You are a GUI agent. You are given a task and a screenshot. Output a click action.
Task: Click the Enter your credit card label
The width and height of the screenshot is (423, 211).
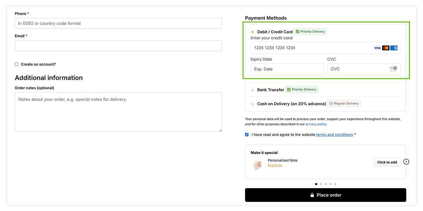(271, 38)
